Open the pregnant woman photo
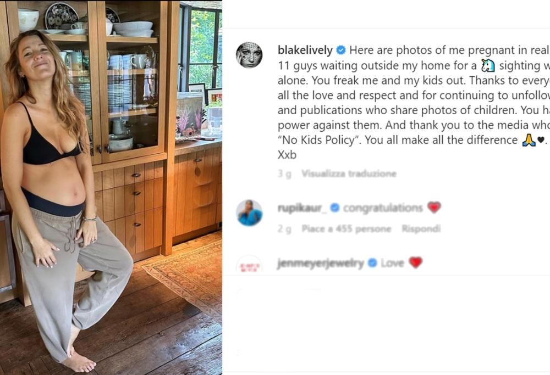This screenshot has height=375, width=550. [111, 187]
